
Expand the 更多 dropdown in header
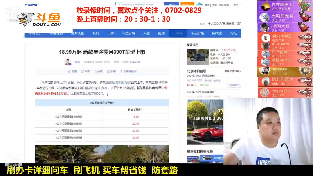(x=237, y=5)
